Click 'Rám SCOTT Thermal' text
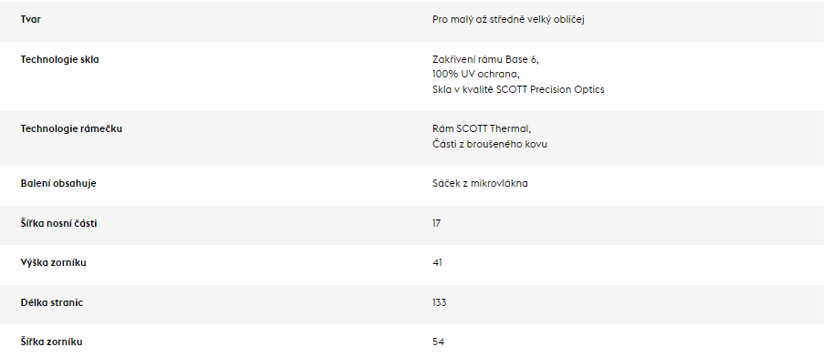Screen dimensions: 832x357 pyautogui.click(x=482, y=128)
